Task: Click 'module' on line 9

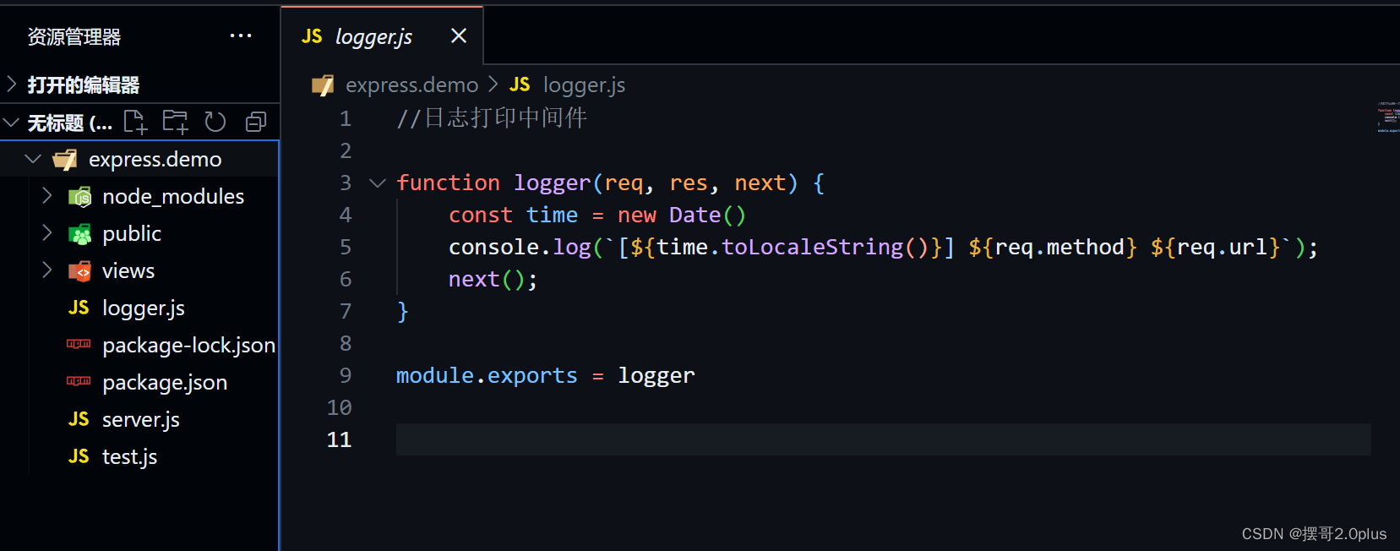Action: pyautogui.click(x=435, y=375)
